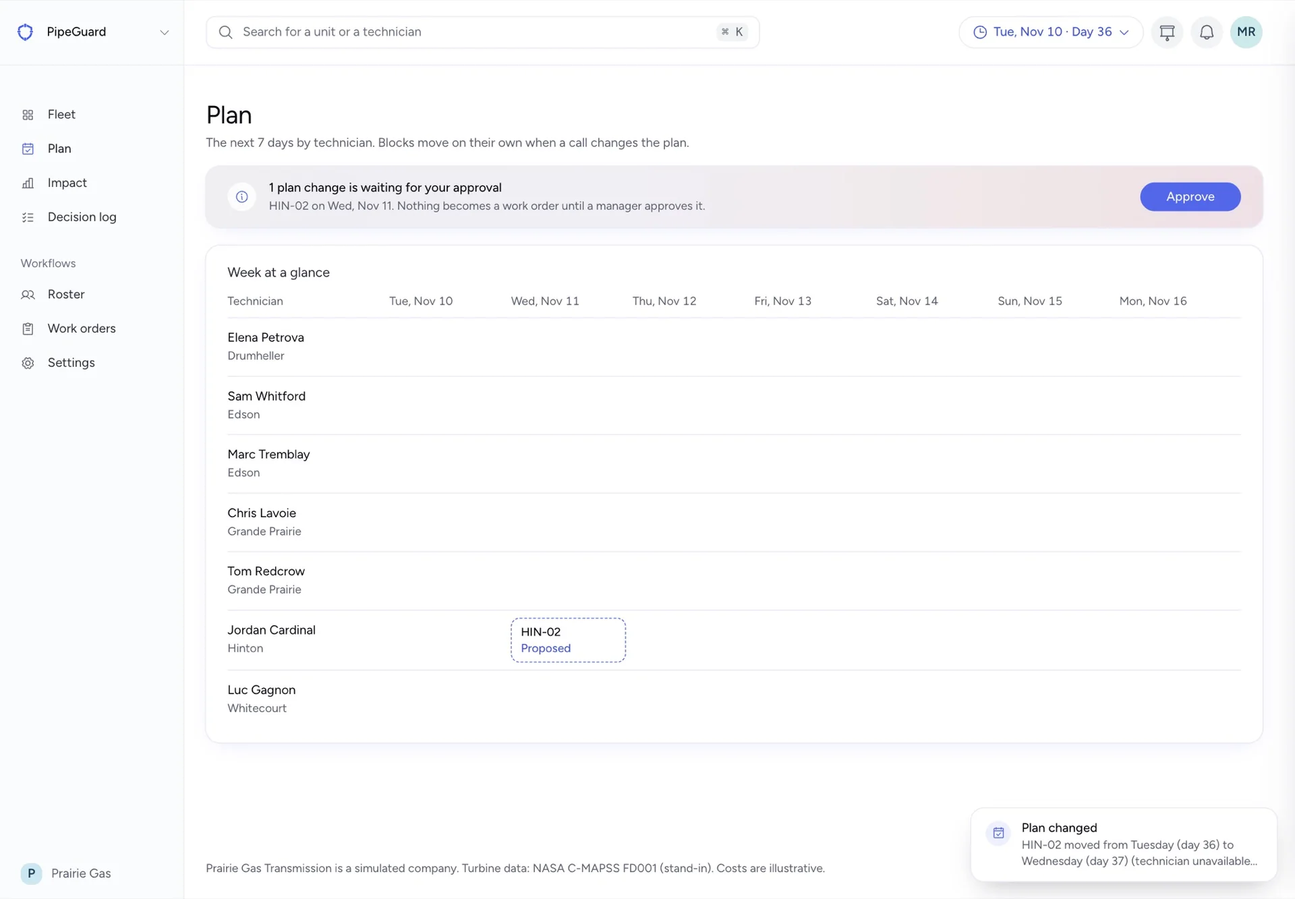The image size is (1295, 899).
Task: Open the MR user avatar menu
Action: (1246, 32)
